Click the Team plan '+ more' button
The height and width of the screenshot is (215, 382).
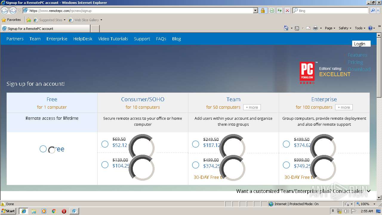point(252,107)
